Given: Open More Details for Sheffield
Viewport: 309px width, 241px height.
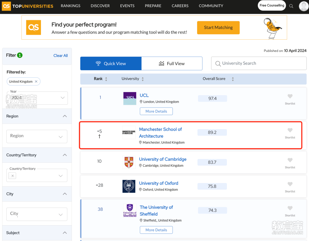Looking at the screenshot, I should [156, 230].
